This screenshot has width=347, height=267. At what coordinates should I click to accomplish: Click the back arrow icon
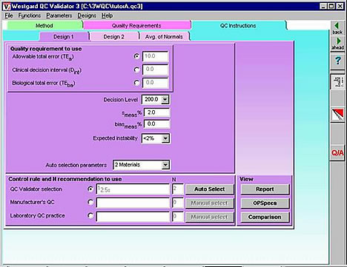click(337, 28)
